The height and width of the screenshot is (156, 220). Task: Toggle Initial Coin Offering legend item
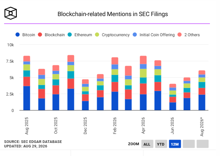tap(154, 35)
